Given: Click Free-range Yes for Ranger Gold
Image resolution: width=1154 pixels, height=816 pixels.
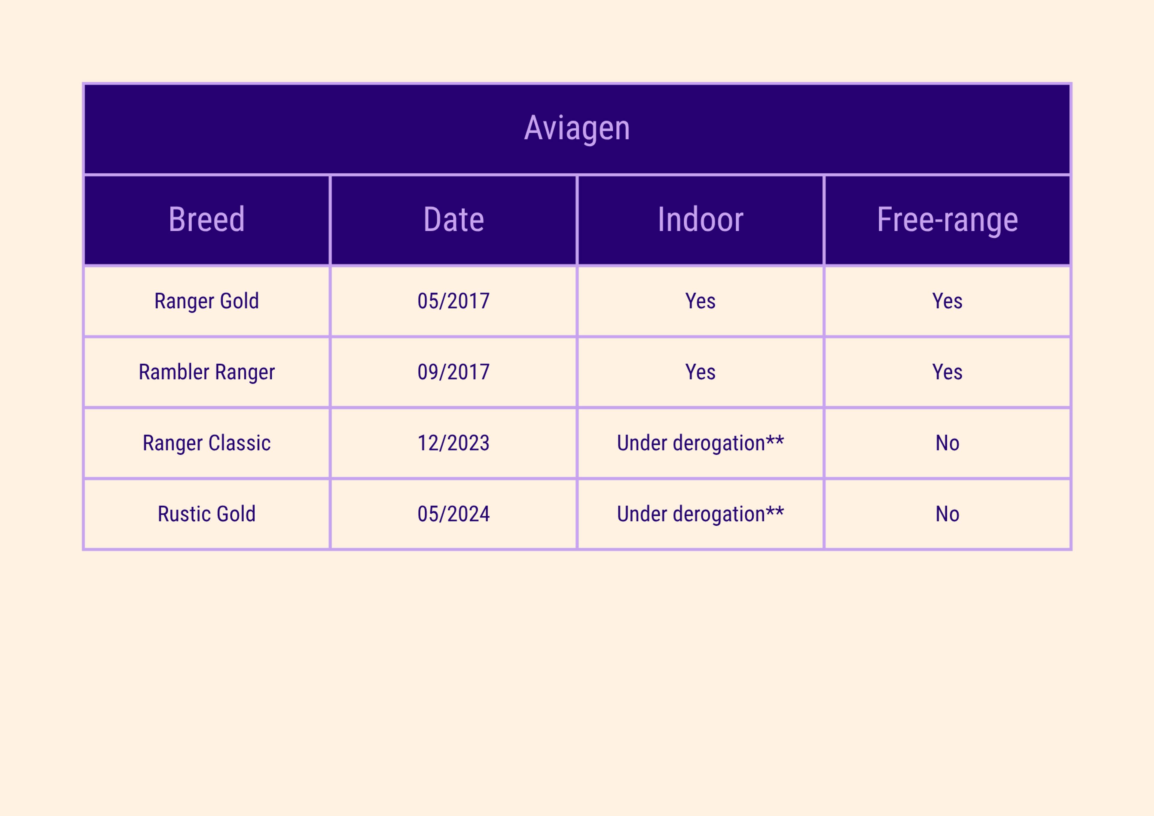Looking at the screenshot, I should 947,301.
